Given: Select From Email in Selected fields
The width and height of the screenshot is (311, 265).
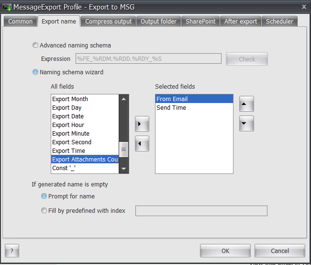Looking at the screenshot, I should pos(194,99).
